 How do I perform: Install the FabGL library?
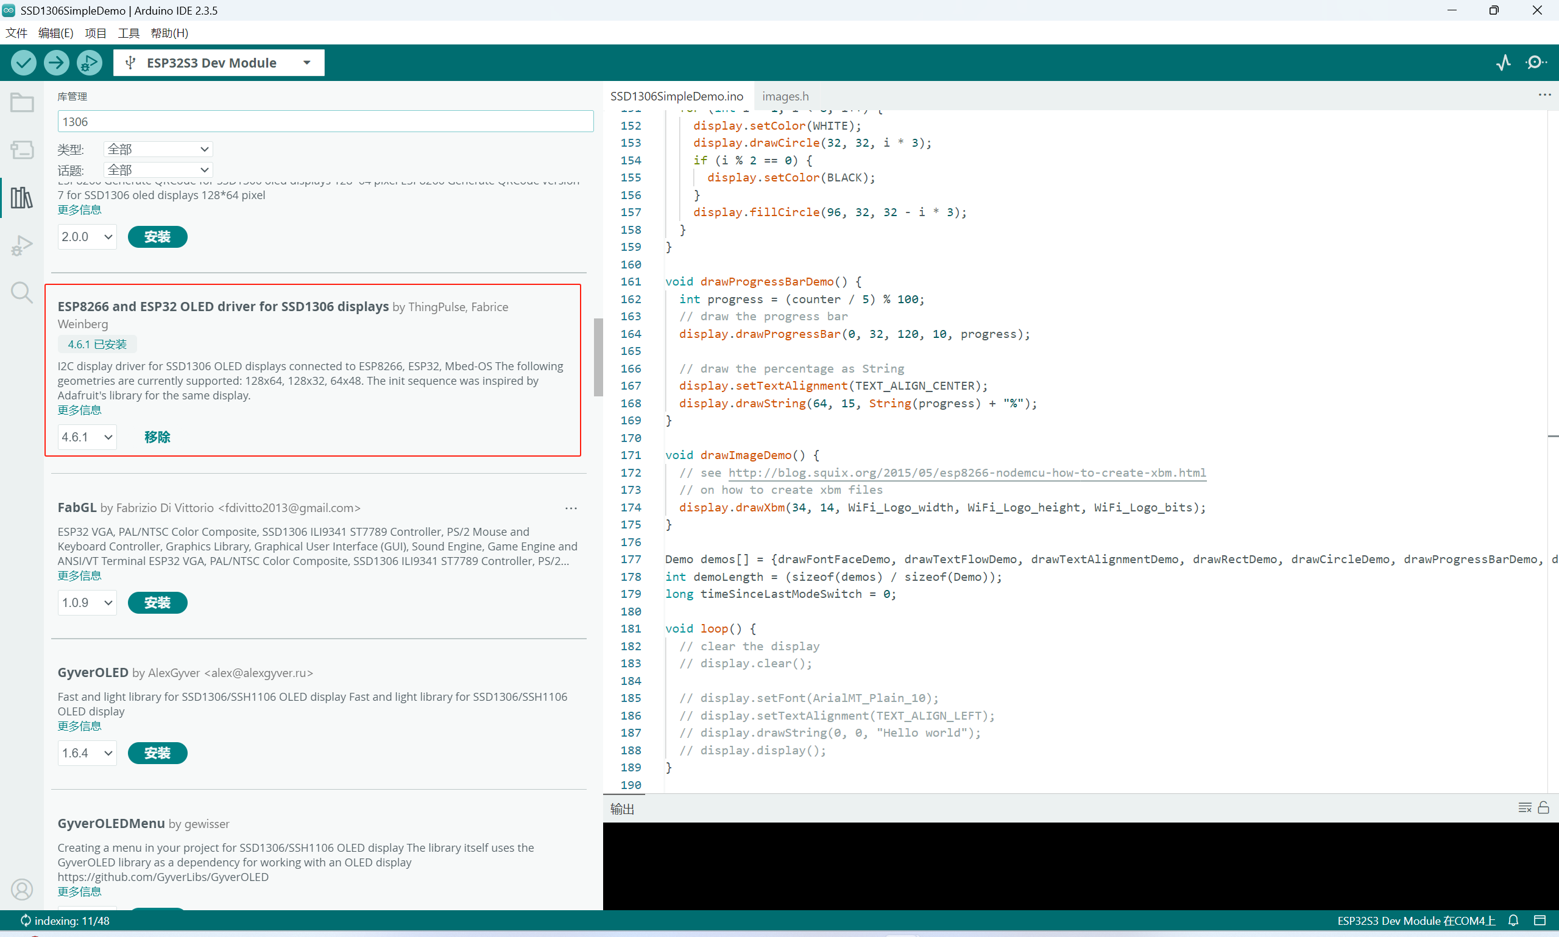pos(157,602)
